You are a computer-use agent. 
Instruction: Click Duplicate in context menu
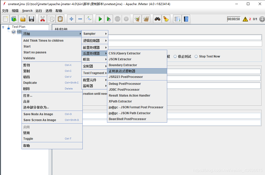pyautogui.click(x=52, y=83)
